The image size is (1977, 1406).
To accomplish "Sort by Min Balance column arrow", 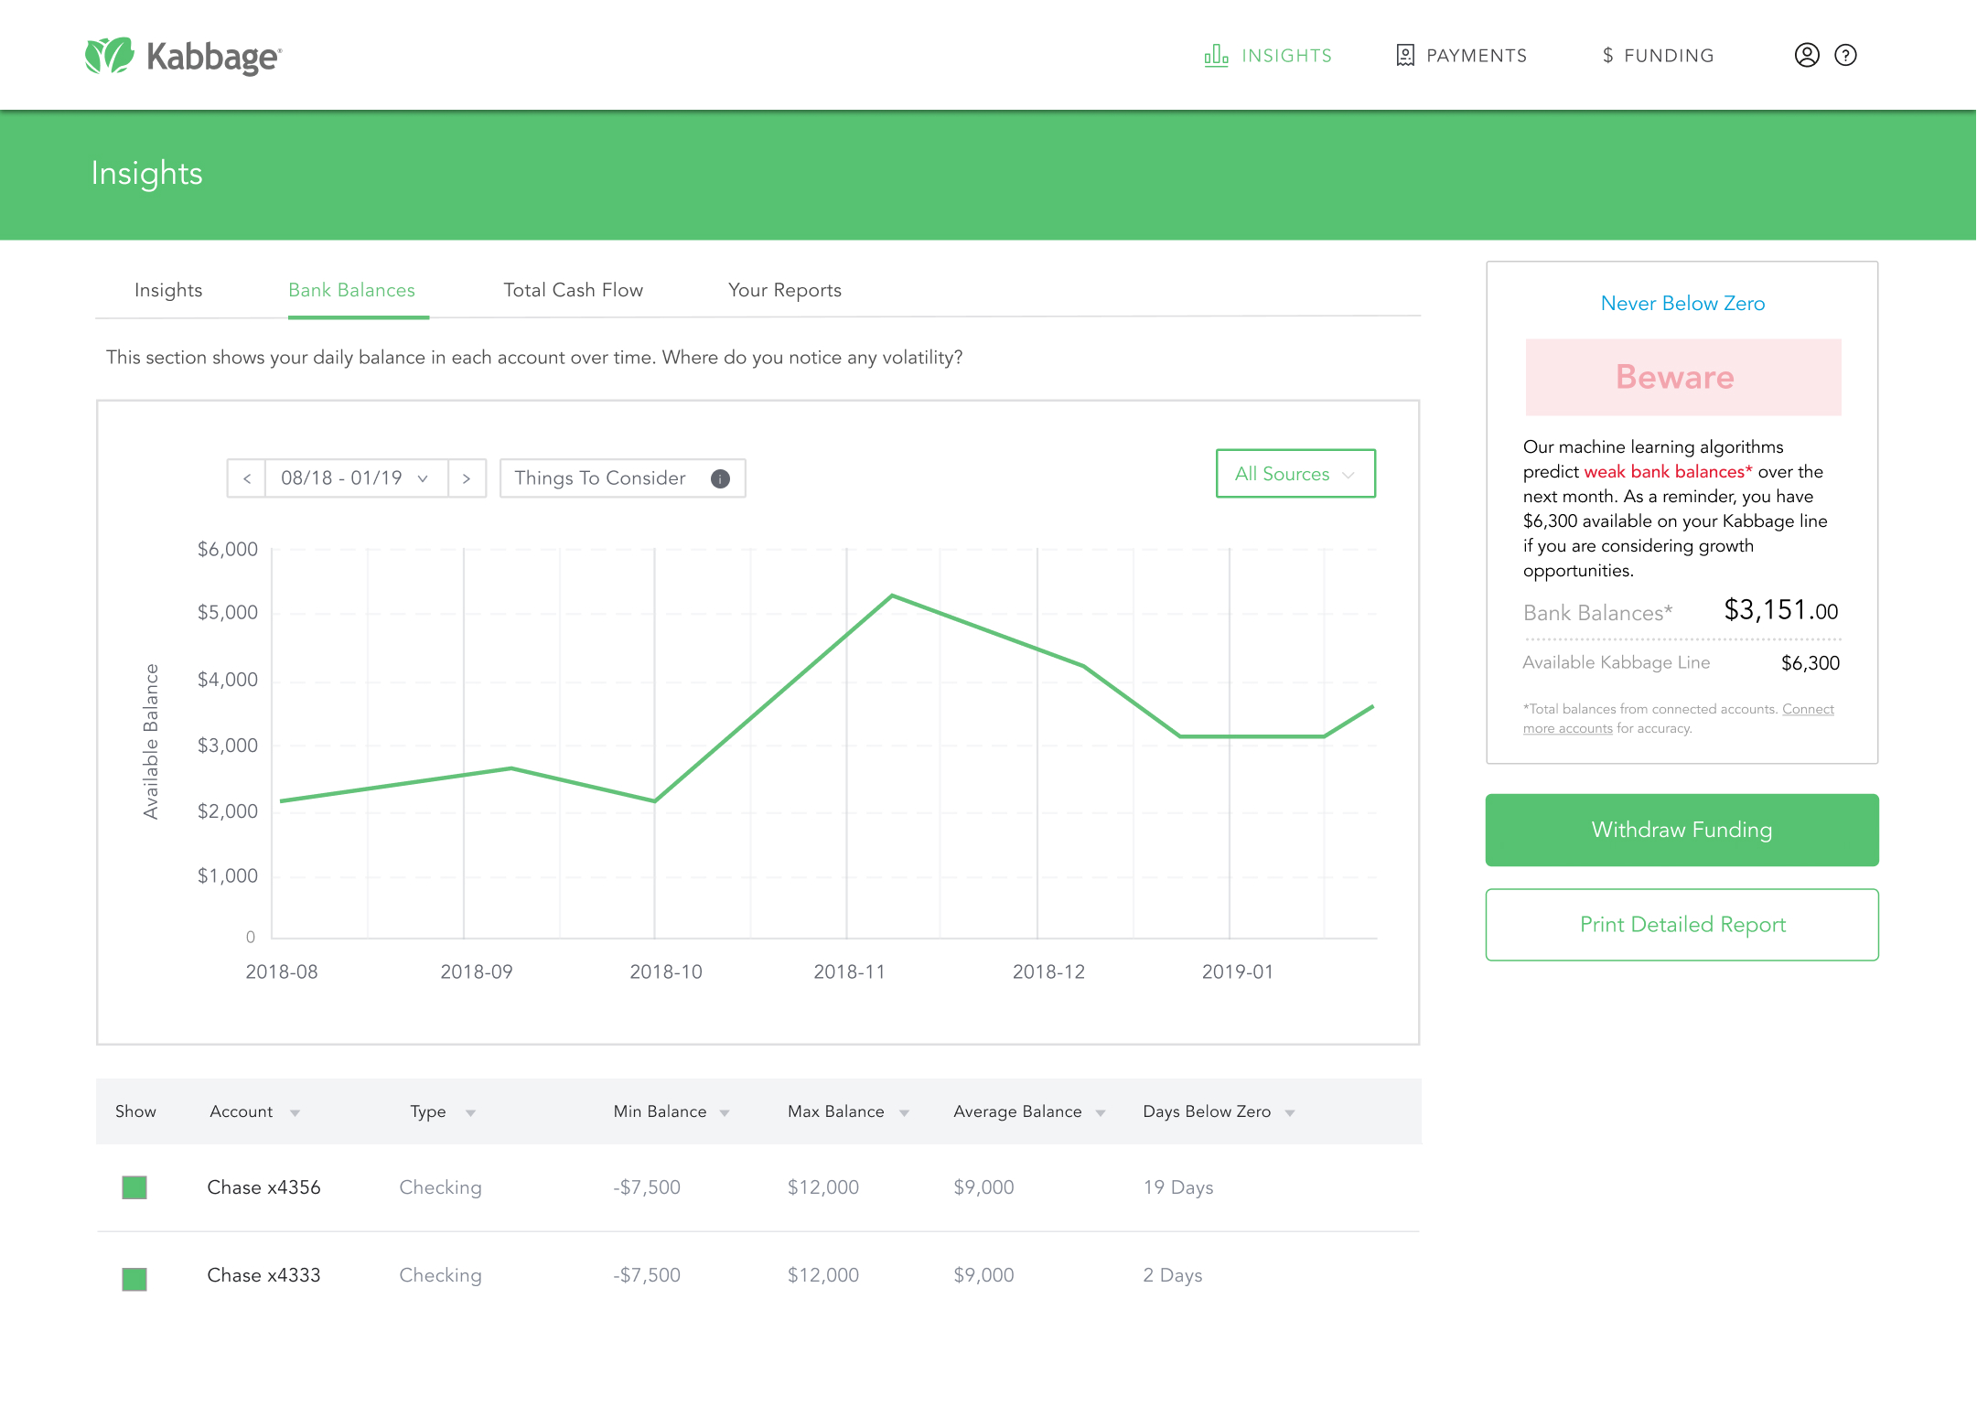I will (x=725, y=1113).
